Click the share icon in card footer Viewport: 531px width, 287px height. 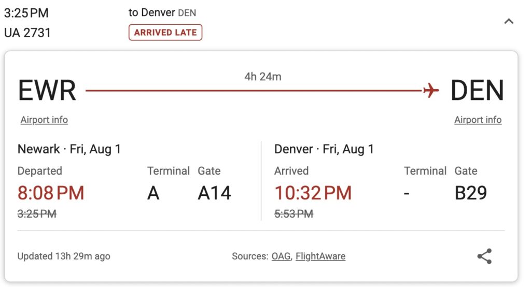(484, 256)
